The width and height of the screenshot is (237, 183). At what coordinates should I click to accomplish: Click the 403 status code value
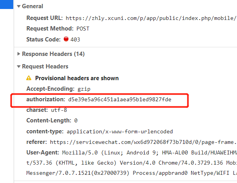75,39
